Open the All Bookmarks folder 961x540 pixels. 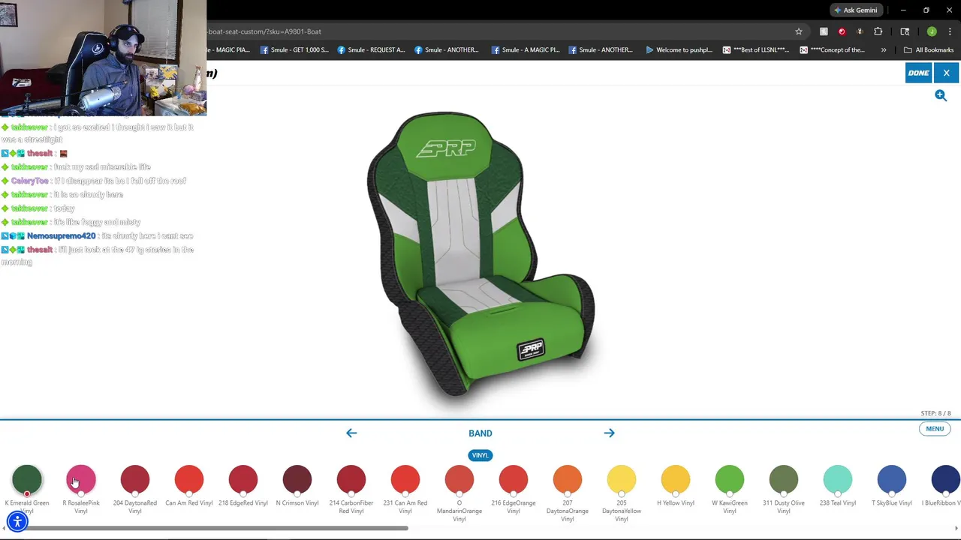point(929,50)
